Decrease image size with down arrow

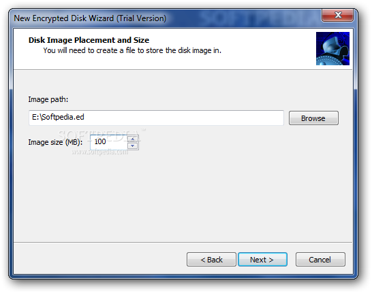tap(133, 145)
